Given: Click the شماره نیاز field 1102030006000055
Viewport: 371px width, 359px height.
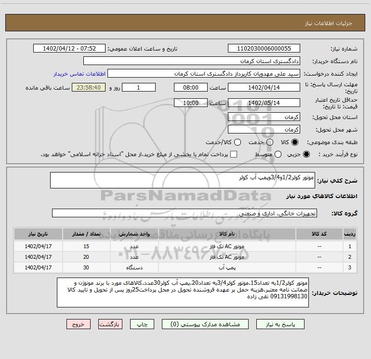Looking at the screenshot, I should coord(264,49).
